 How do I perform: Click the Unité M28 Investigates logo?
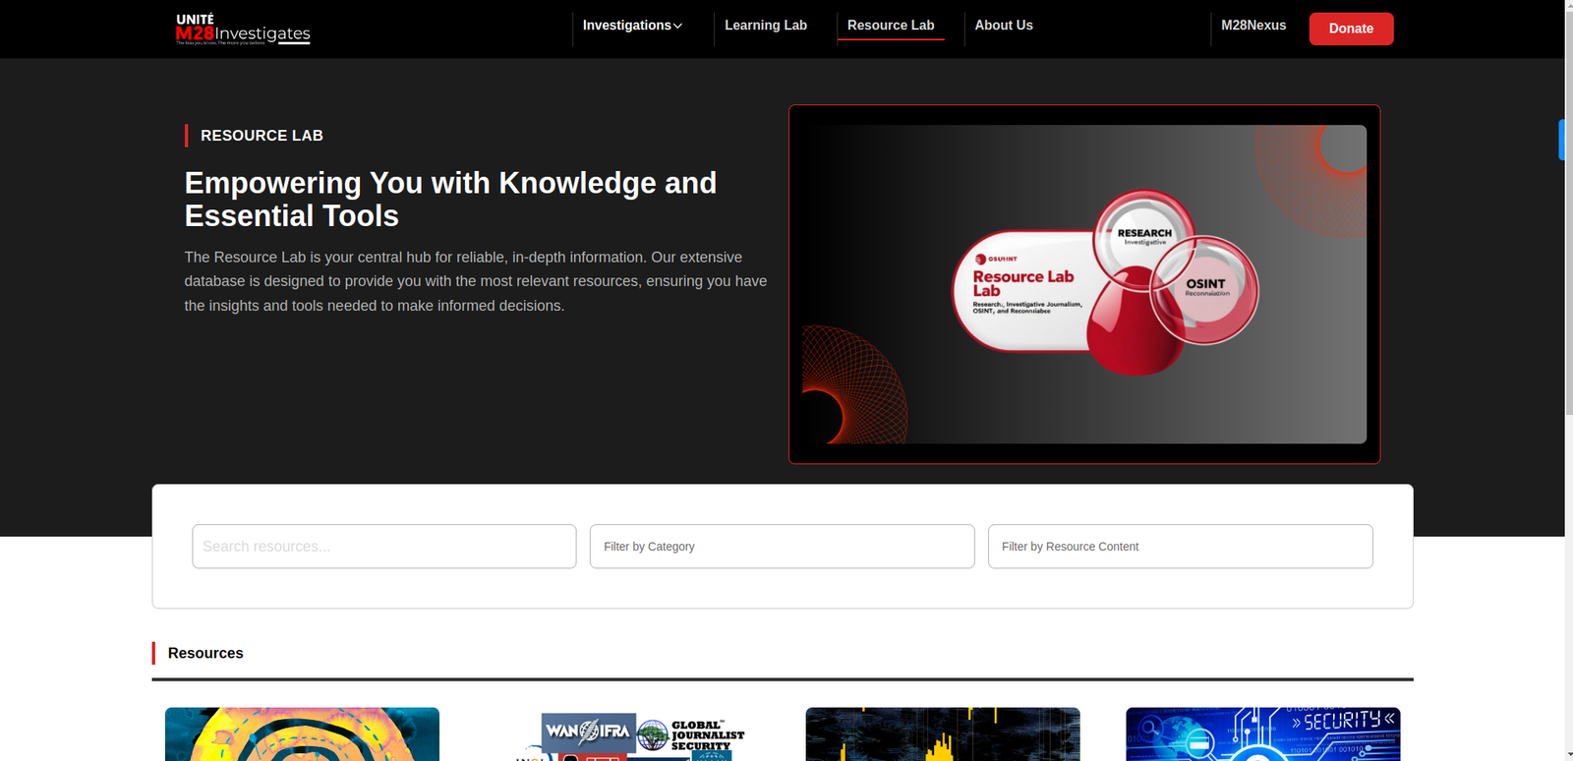point(243,29)
